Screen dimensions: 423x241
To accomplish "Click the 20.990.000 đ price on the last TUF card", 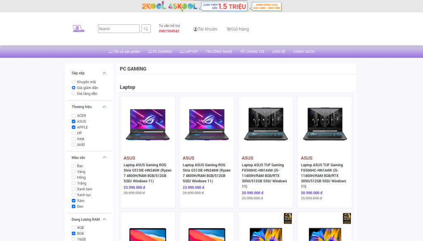I will (x=311, y=193).
